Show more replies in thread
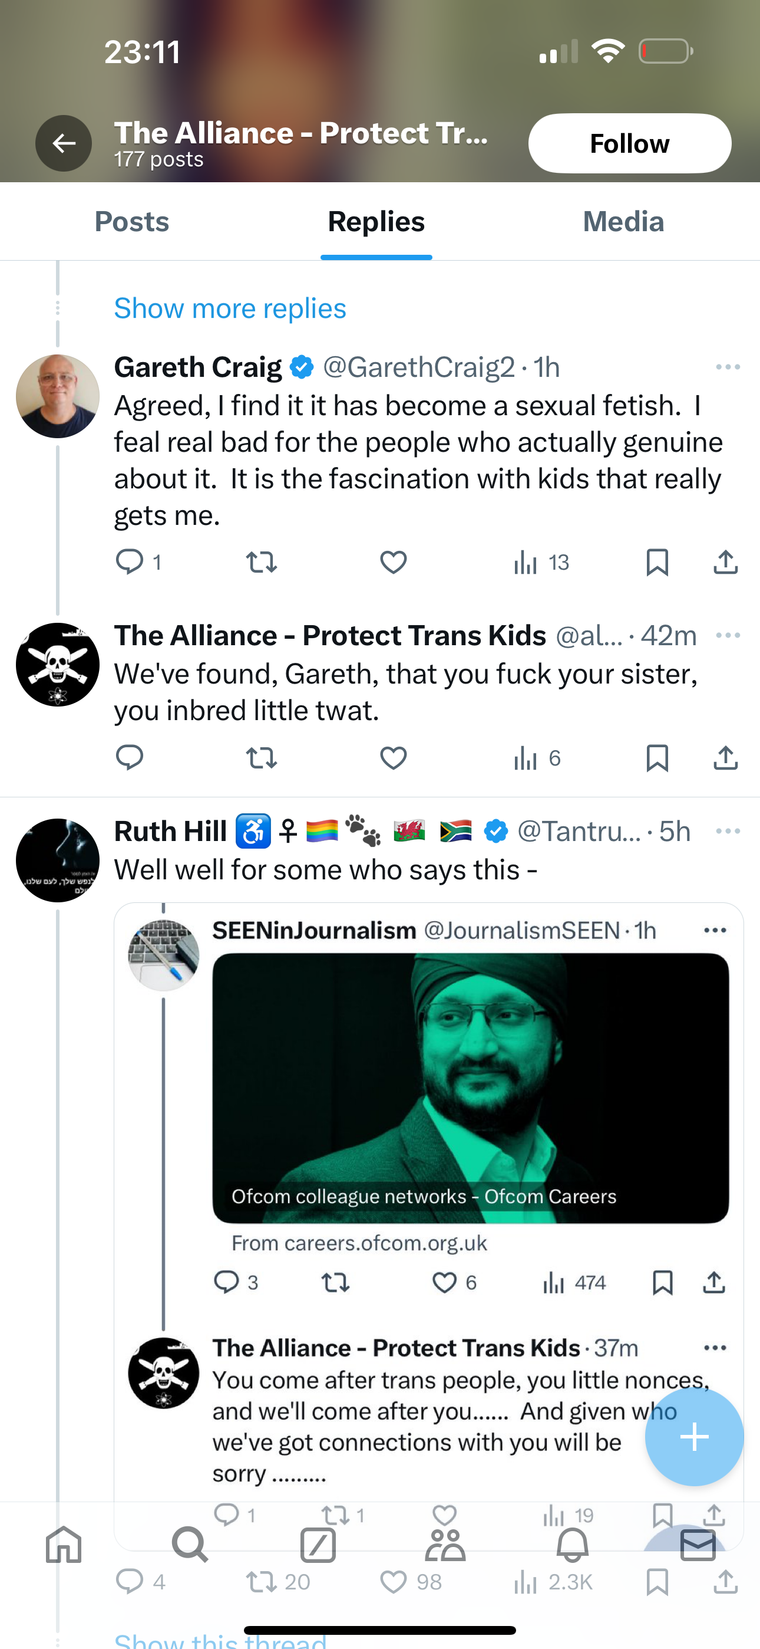Image resolution: width=760 pixels, height=1649 pixels. [x=230, y=308]
